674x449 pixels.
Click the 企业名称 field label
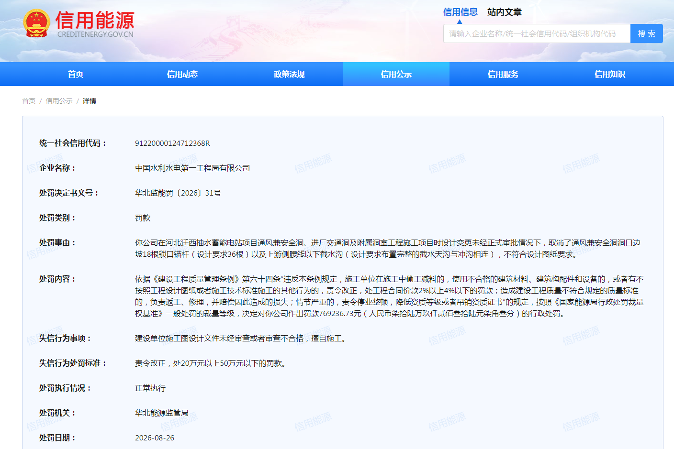(x=57, y=168)
